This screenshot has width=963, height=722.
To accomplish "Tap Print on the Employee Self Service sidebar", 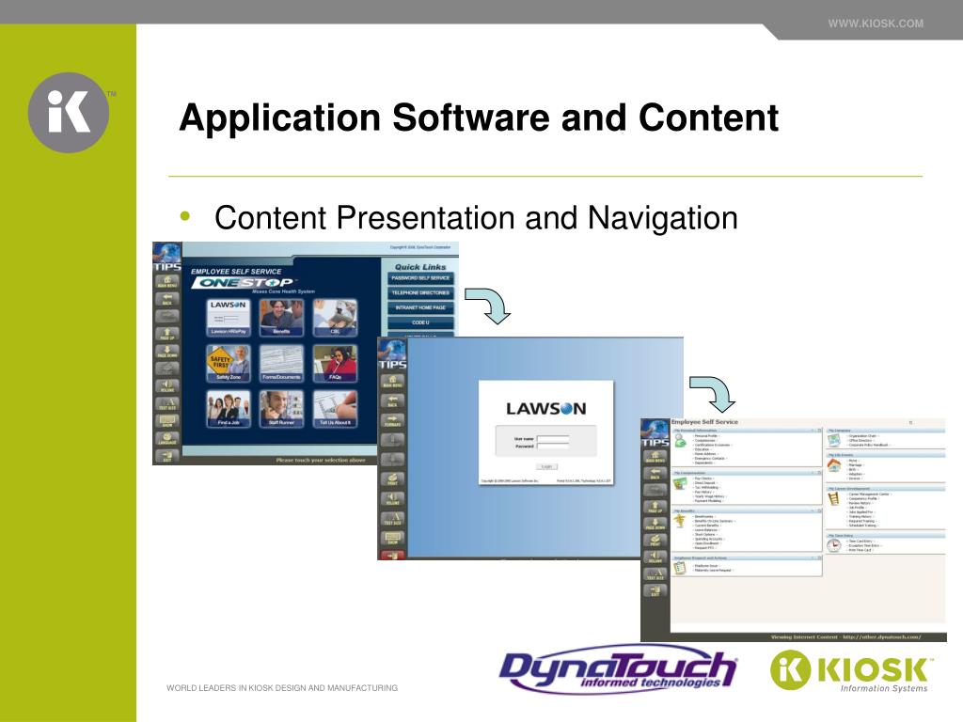I will (655, 541).
